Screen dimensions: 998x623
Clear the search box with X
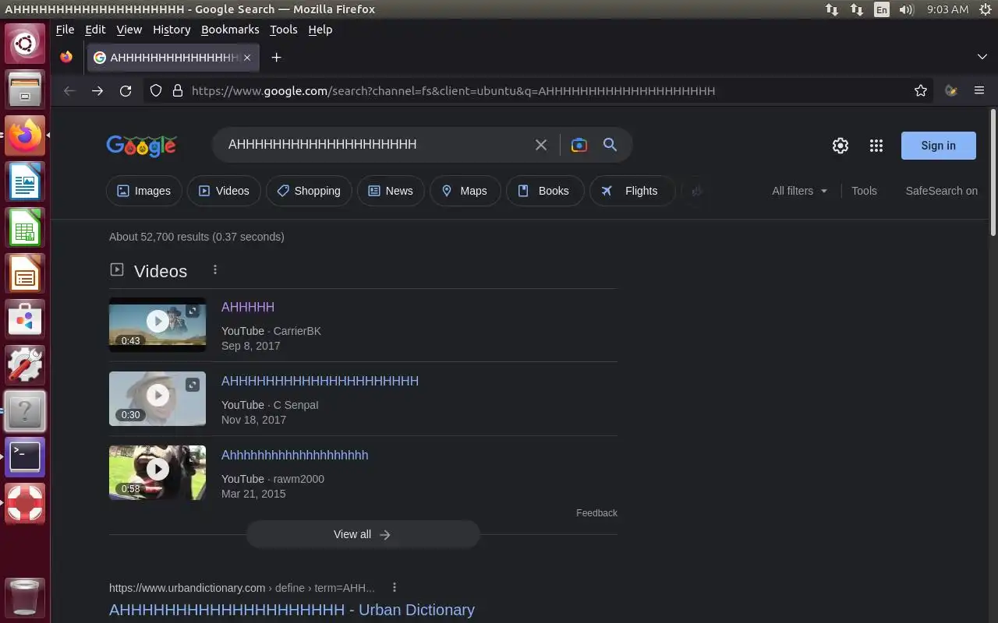[x=540, y=145]
